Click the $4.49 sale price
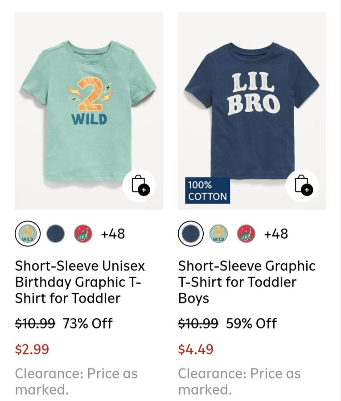The width and height of the screenshot is (341, 401). tap(196, 349)
